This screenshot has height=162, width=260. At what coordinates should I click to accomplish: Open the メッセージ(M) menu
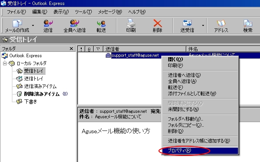click(110, 12)
